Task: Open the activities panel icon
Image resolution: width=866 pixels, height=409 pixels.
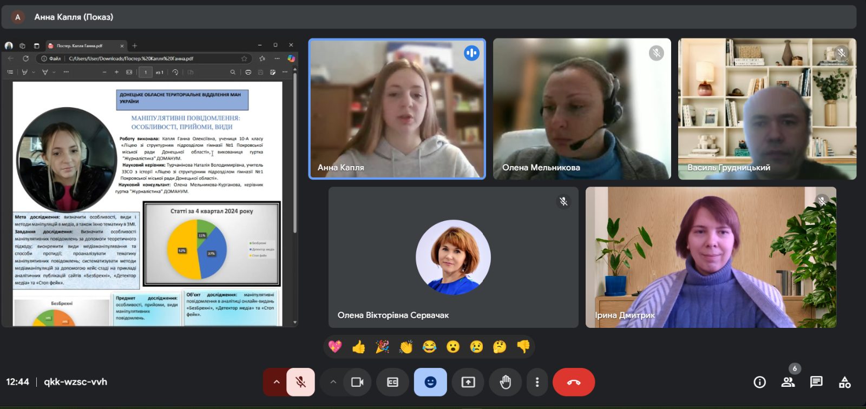Action: coord(844,382)
